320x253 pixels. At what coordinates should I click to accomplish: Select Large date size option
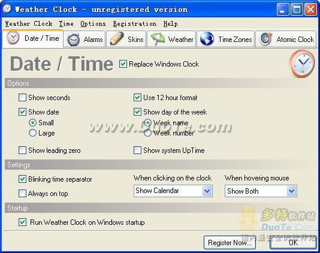point(32,133)
